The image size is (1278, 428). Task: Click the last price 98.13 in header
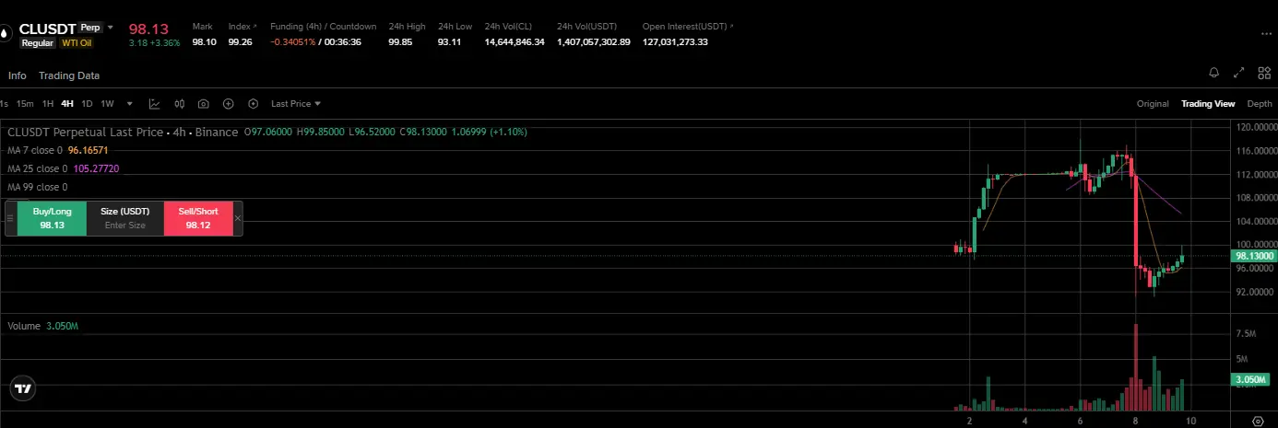click(x=148, y=28)
